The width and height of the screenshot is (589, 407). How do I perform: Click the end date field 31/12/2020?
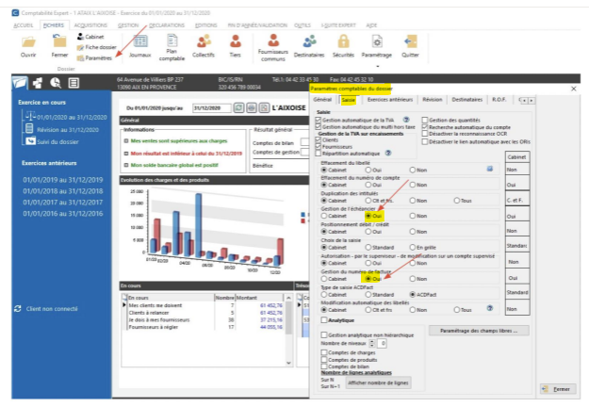210,108
